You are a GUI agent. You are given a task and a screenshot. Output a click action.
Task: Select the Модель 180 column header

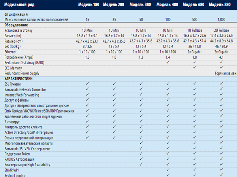(x=88, y=4)
